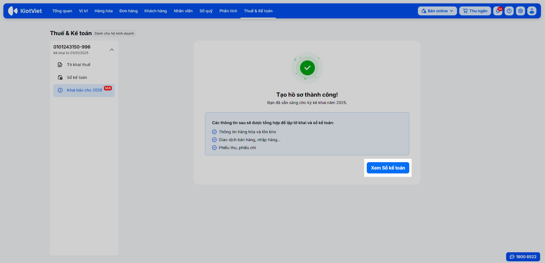Click the Các thông tin sau sẽ được tổng hợp text
This screenshot has width=545, height=263.
[x=273, y=123]
